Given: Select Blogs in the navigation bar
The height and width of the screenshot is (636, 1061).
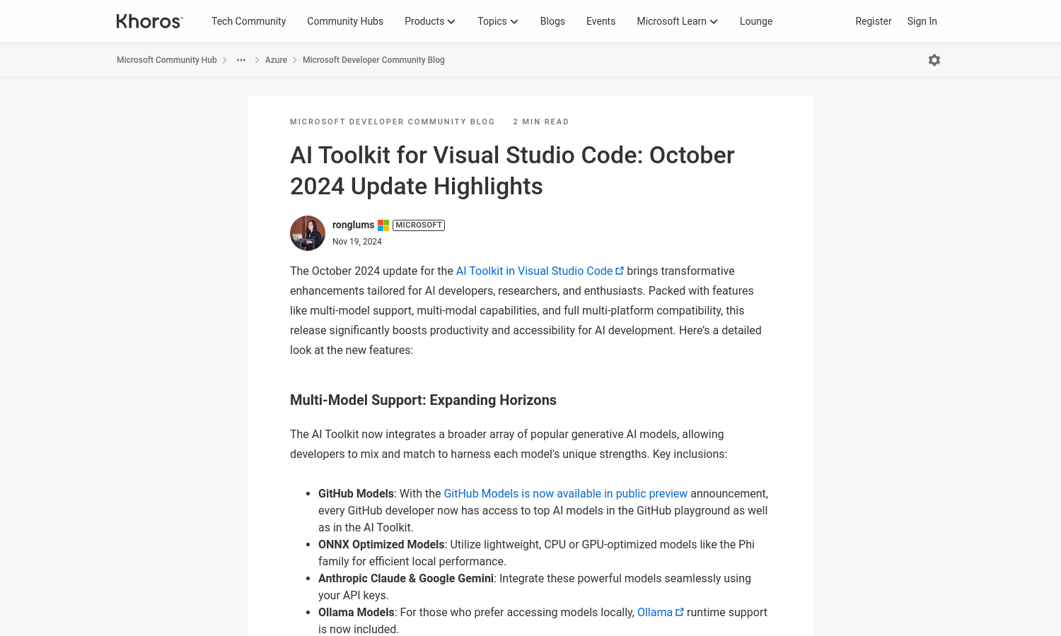Looking at the screenshot, I should point(552,21).
